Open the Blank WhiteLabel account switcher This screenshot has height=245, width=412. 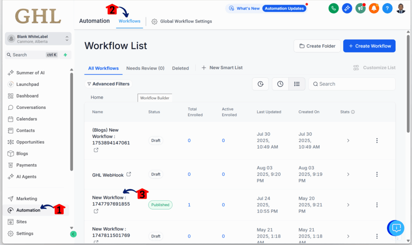point(38,39)
